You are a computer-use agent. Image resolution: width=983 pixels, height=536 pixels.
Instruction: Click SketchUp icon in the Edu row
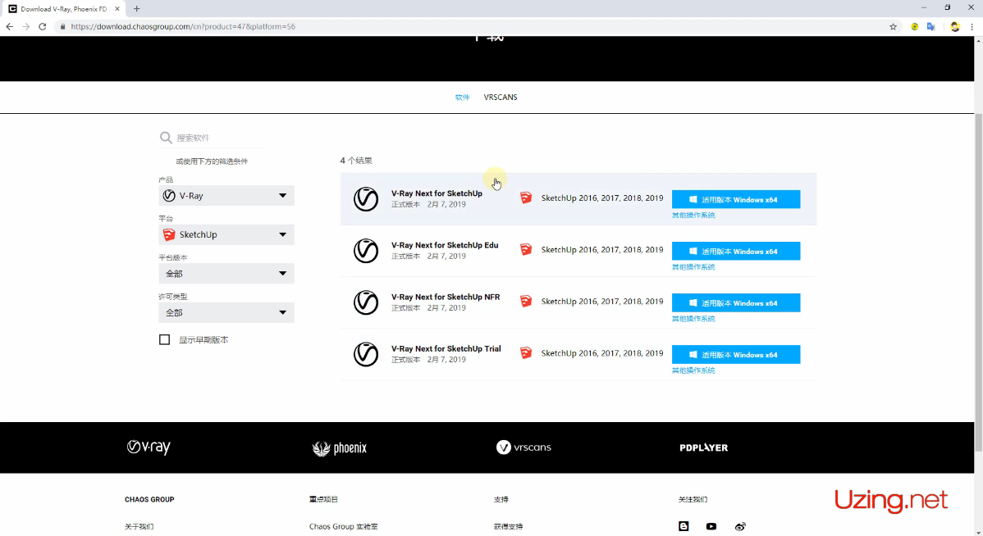tap(525, 249)
